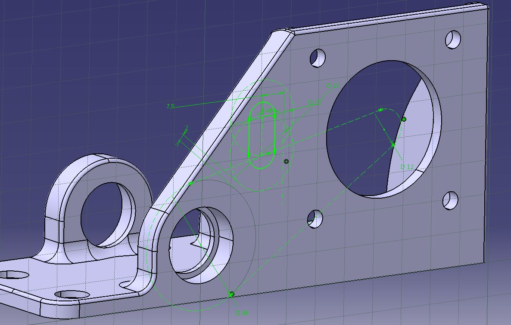Click the coincidence constraint symbol beside slot
511x325 pixels.
(x=286, y=162)
